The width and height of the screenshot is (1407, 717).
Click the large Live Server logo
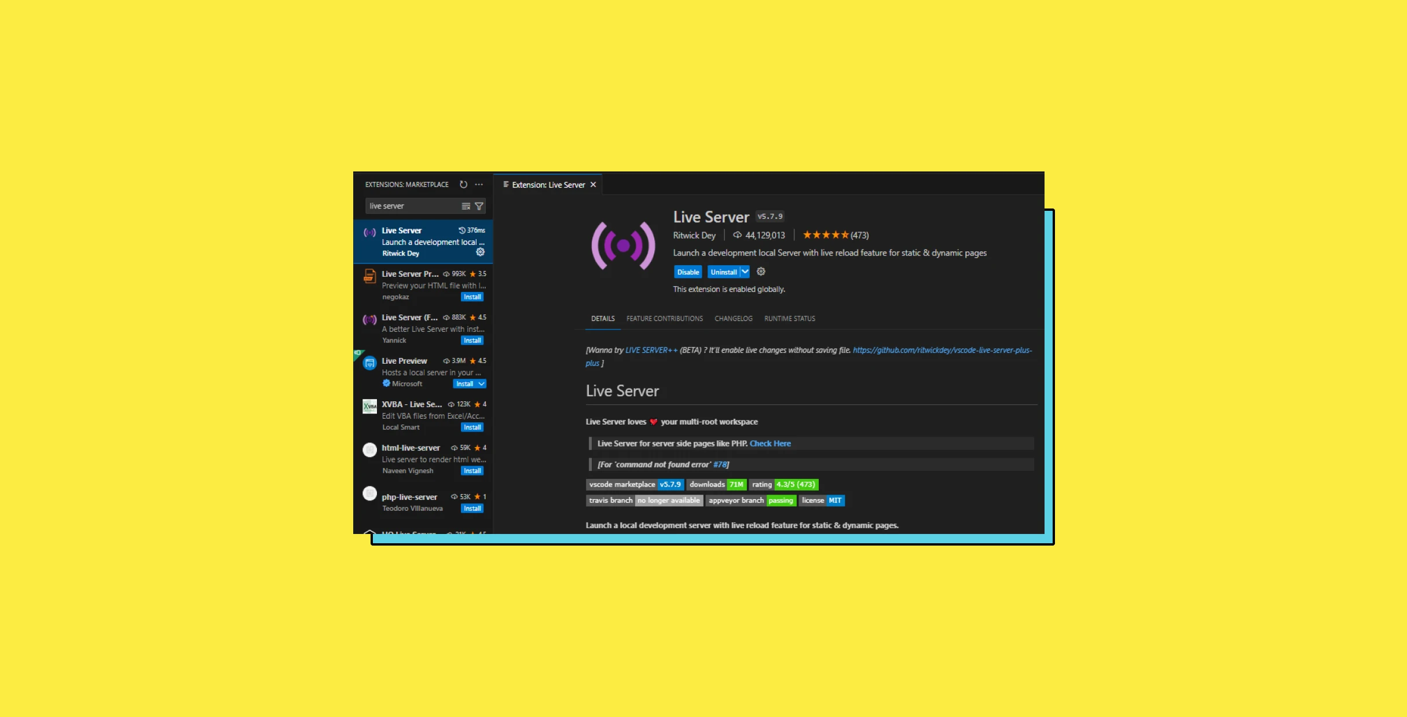pyautogui.click(x=623, y=246)
